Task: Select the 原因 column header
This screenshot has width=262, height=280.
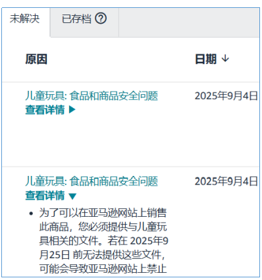Action: (x=36, y=59)
